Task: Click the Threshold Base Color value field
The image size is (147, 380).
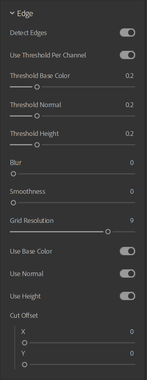Action: pyautogui.click(x=130, y=76)
